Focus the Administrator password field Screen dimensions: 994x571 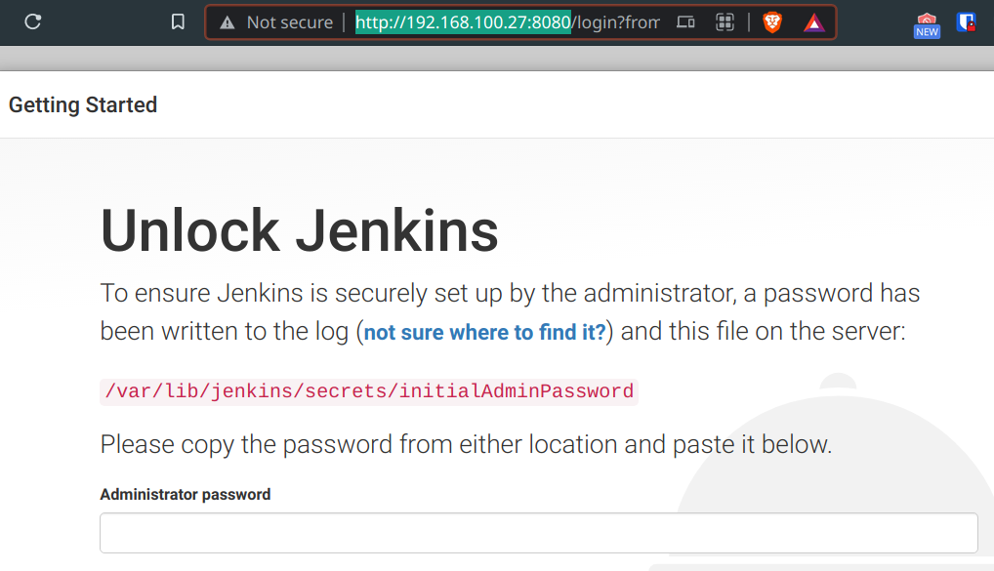(538, 533)
